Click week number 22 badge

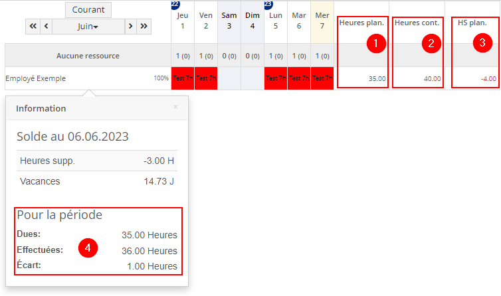pos(175,4)
